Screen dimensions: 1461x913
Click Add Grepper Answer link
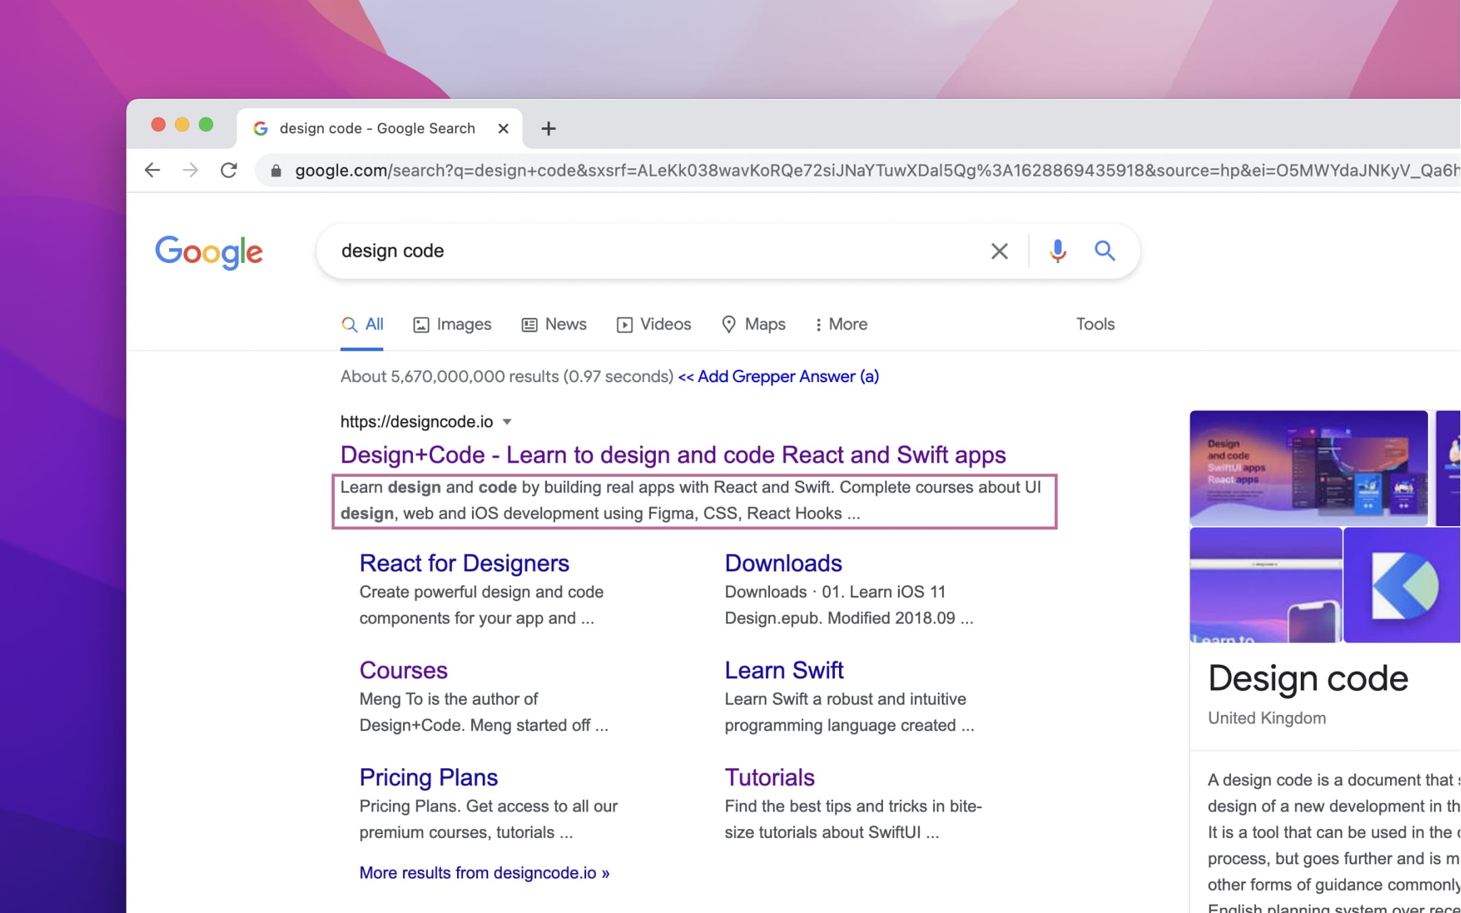(x=778, y=377)
